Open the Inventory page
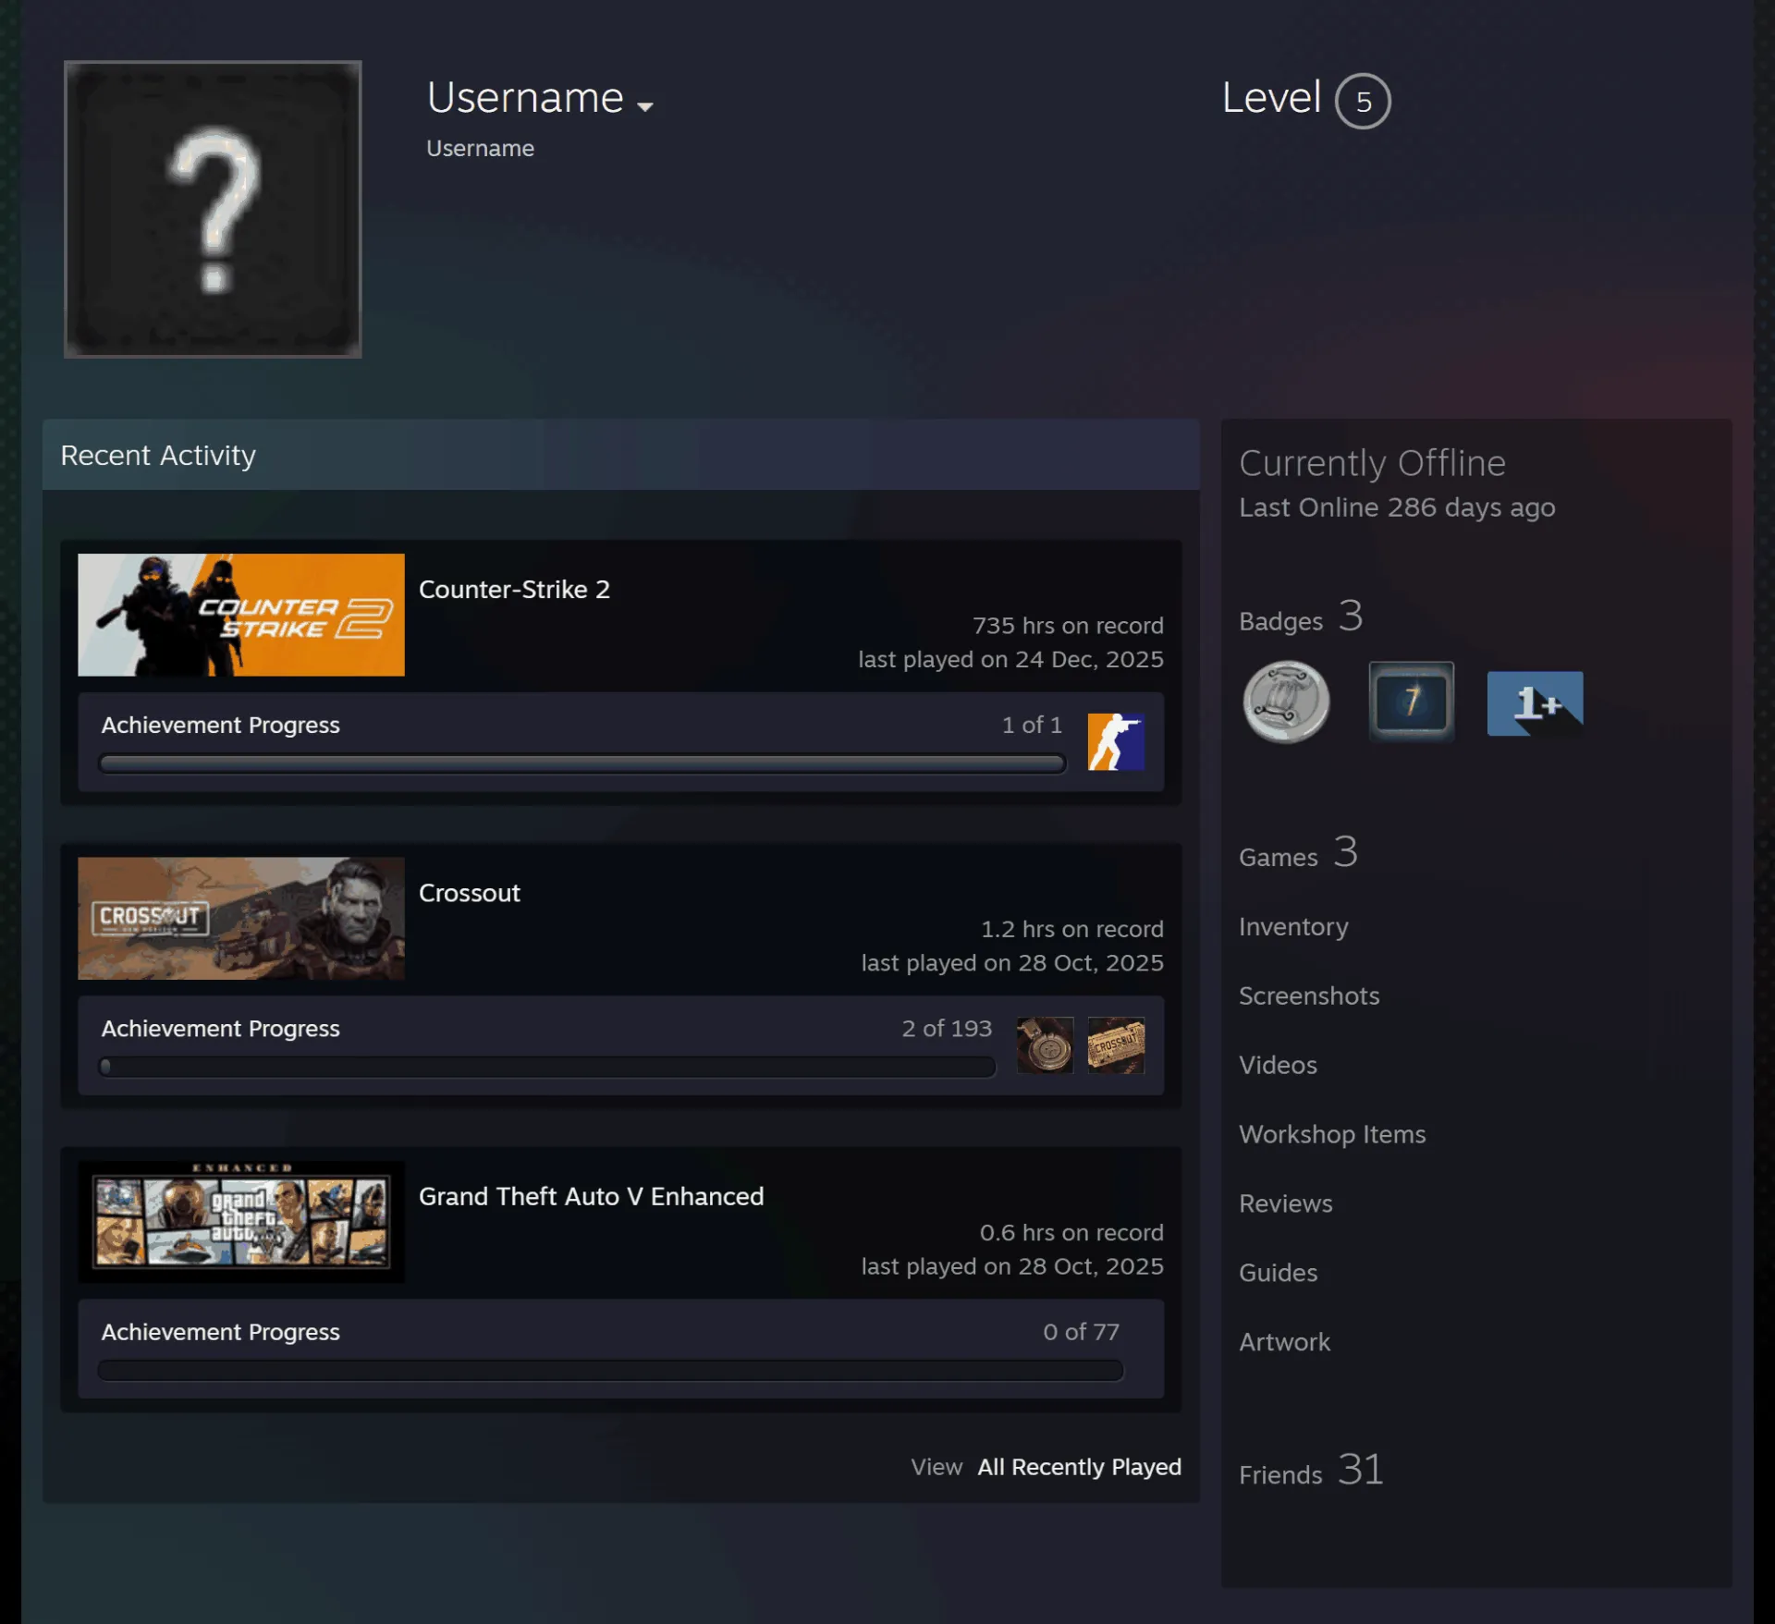 (x=1293, y=926)
